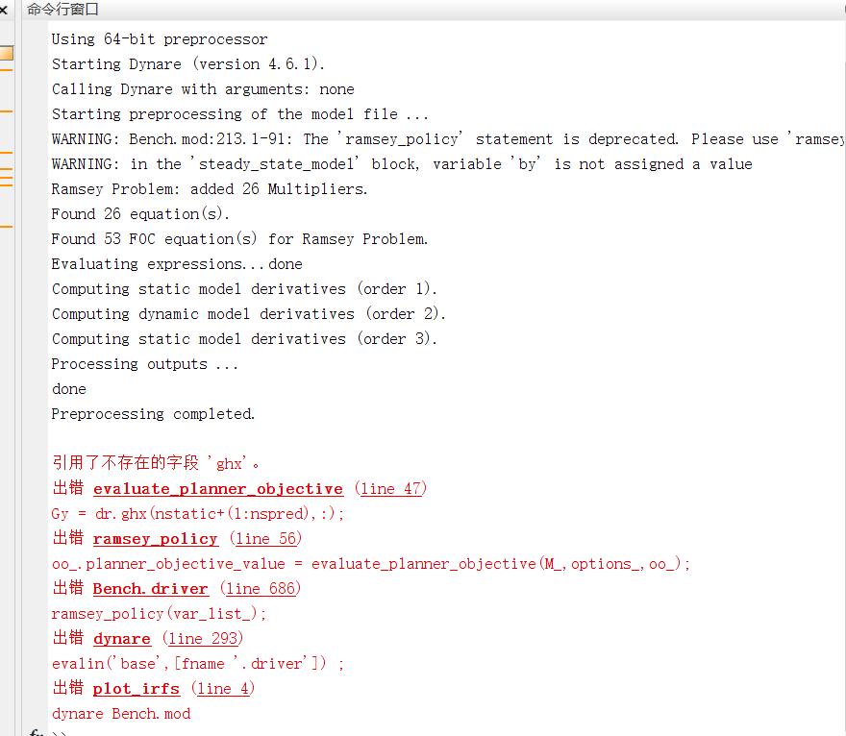Viewport: 846px width, 736px height.
Task: Click the 'dynare Bench.mod' error line
Action: click(121, 714)
